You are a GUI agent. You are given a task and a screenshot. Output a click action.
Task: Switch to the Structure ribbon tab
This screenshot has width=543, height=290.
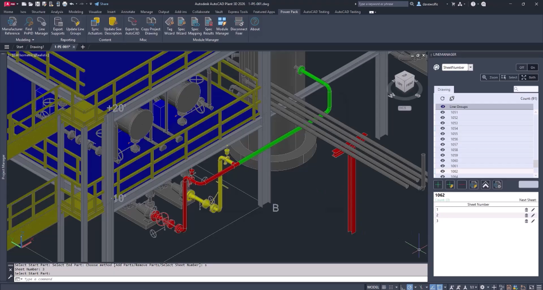click(x=38, y=12)
